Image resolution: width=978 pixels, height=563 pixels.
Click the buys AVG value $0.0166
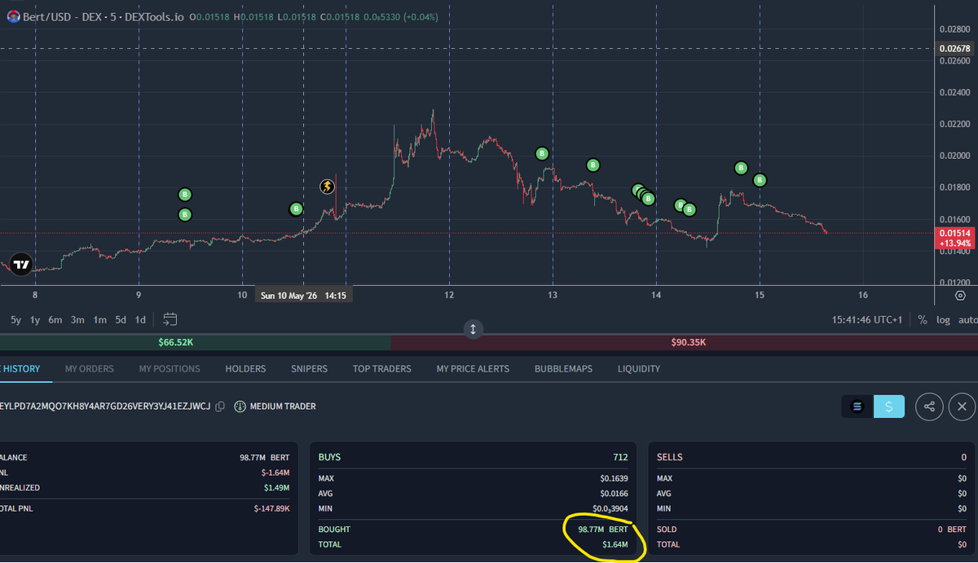(x=614, y=494)
